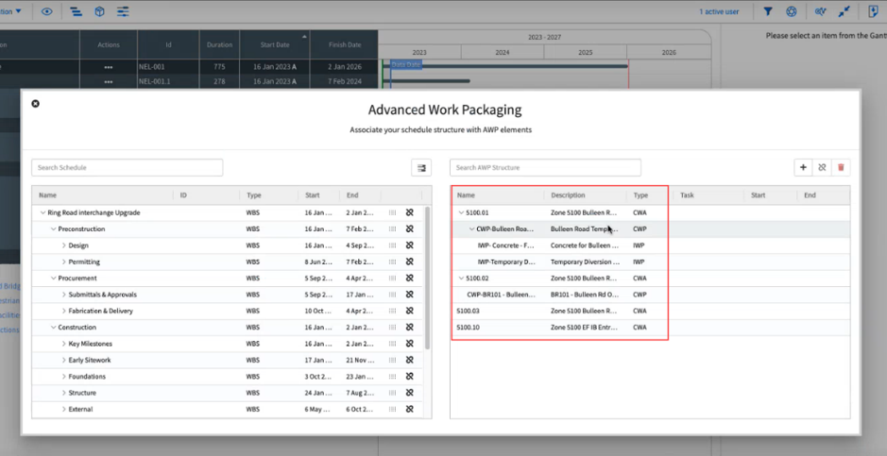Click the schedule list options icon
The width and height of the screenshot is (887, 456).
pyautogui.click(x=421, y=168)
